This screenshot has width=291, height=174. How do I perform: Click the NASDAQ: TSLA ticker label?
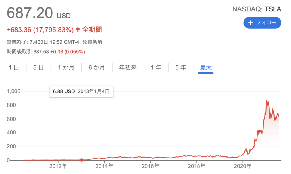pos(257,9)
